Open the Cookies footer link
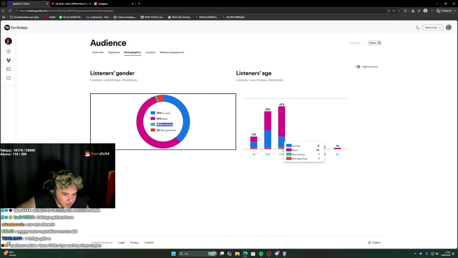Screen dimensions: 458x258 [x=149, y=243]
